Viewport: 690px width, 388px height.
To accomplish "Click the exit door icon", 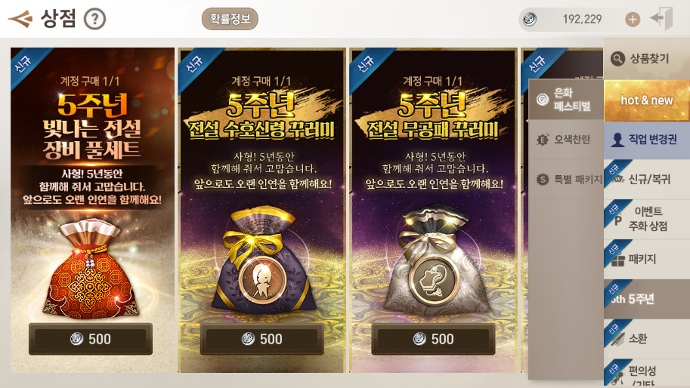I will (x=662, y=18).
